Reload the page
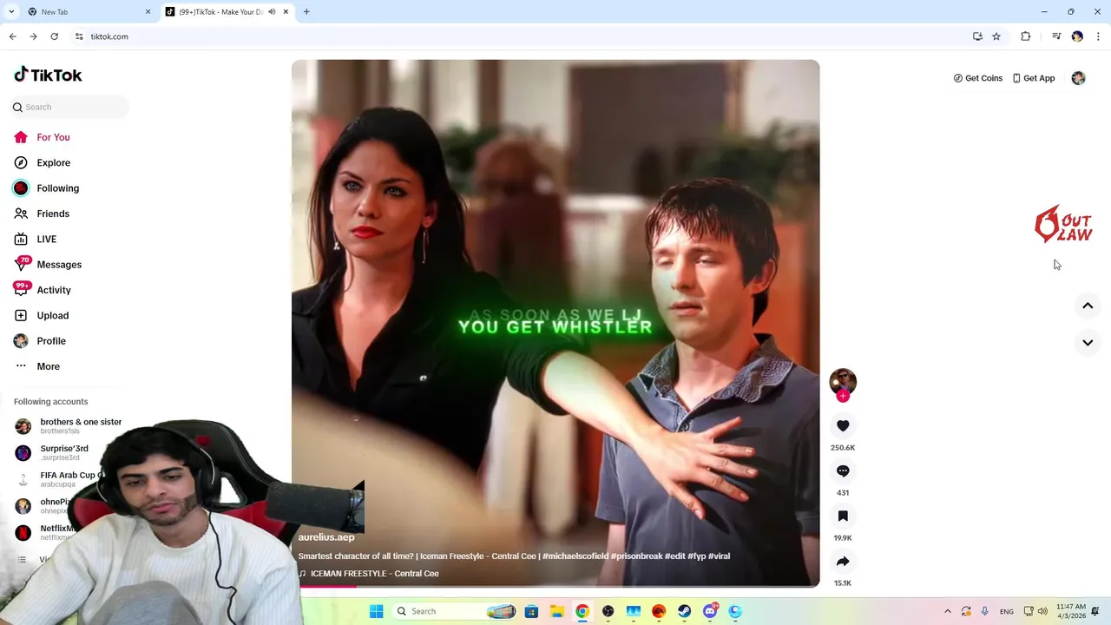This screenshot has height=625, width=1111. coord(54,36)
